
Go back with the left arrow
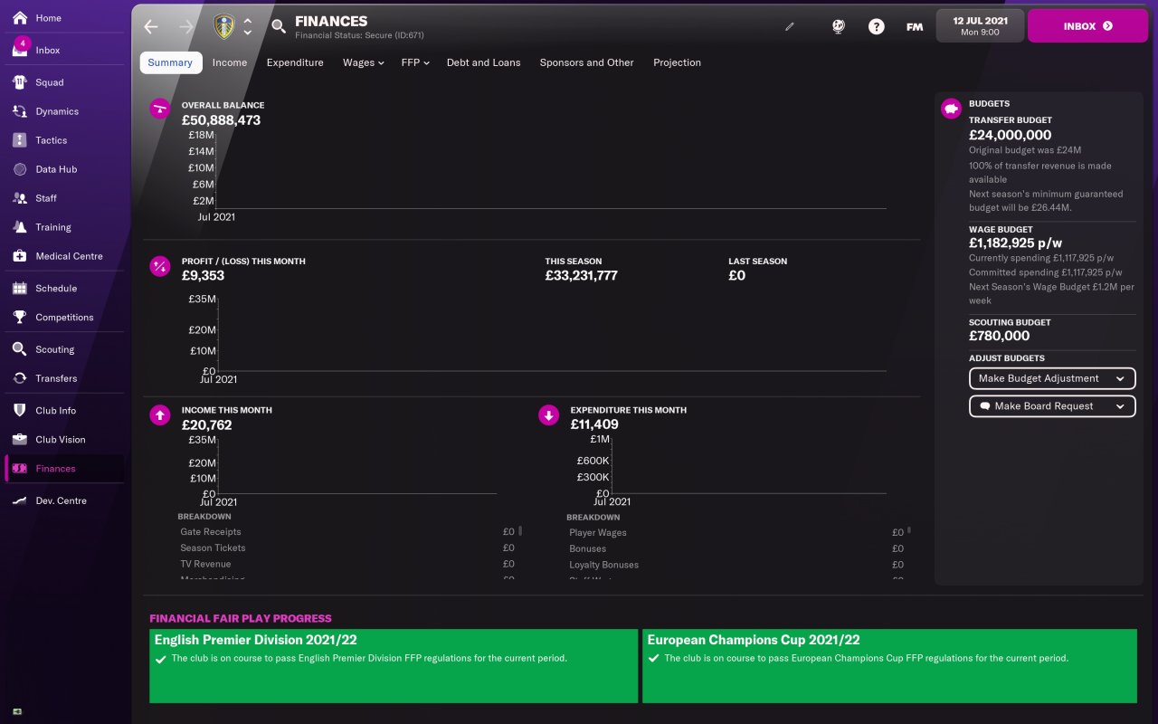point(151,26)
